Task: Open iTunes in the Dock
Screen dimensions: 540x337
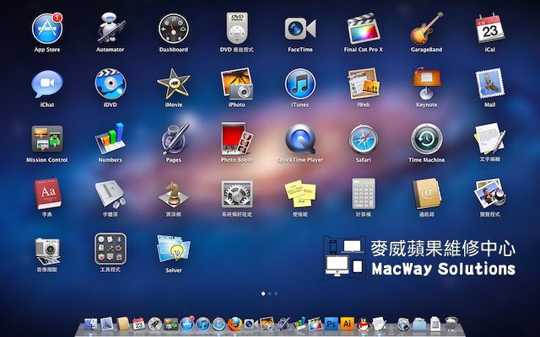Action: pos(202,324)
